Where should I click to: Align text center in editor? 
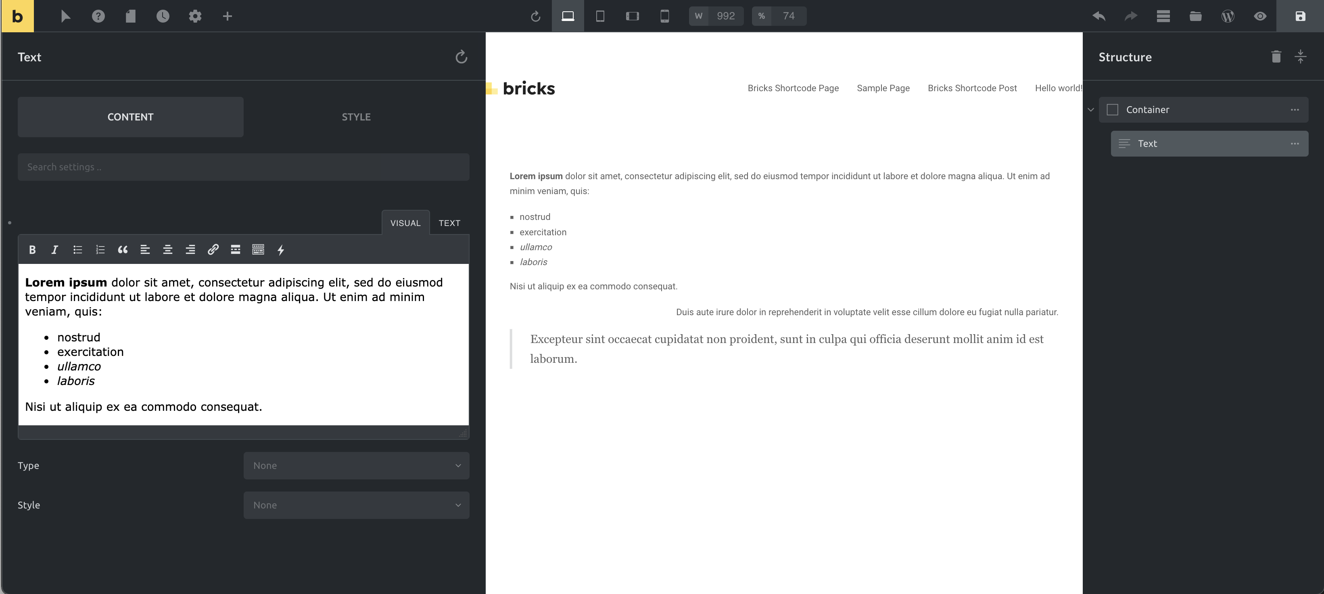(167, 249)
